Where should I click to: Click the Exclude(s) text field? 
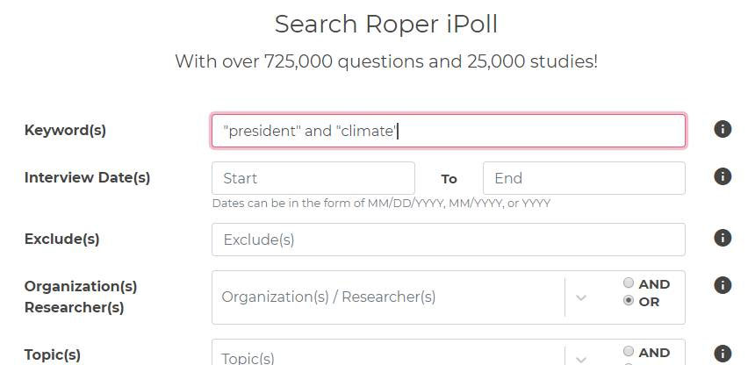pyautogui.click(x=449, y=240)
